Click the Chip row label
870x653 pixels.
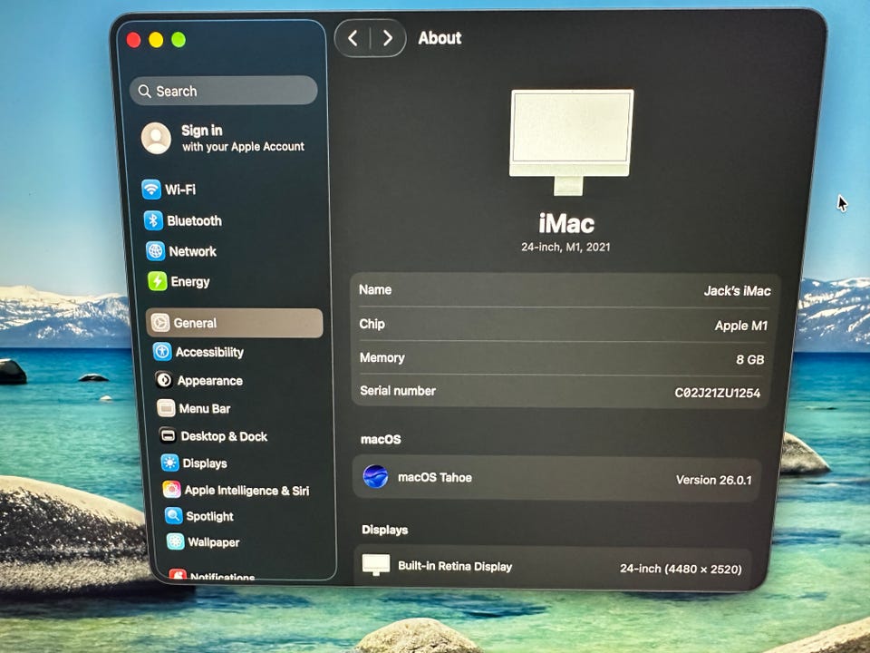pyautogui.click(x=372, y=325)
